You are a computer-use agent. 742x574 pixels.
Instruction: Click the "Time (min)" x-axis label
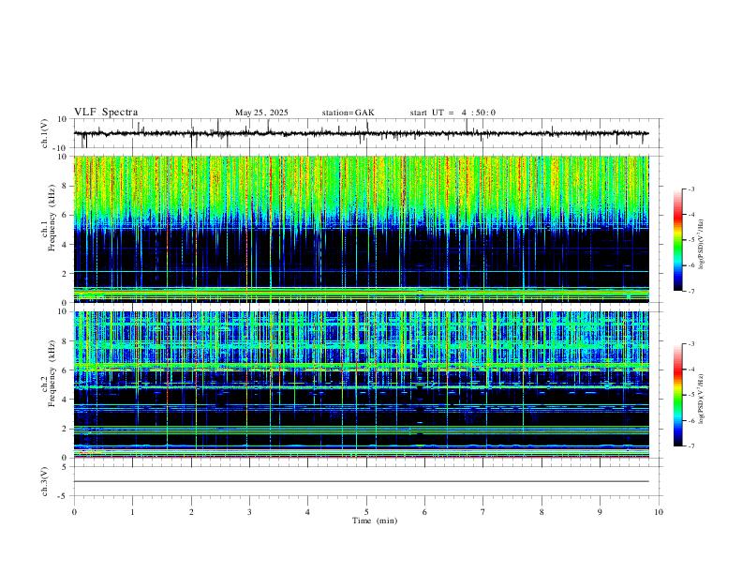click(375, 521)
